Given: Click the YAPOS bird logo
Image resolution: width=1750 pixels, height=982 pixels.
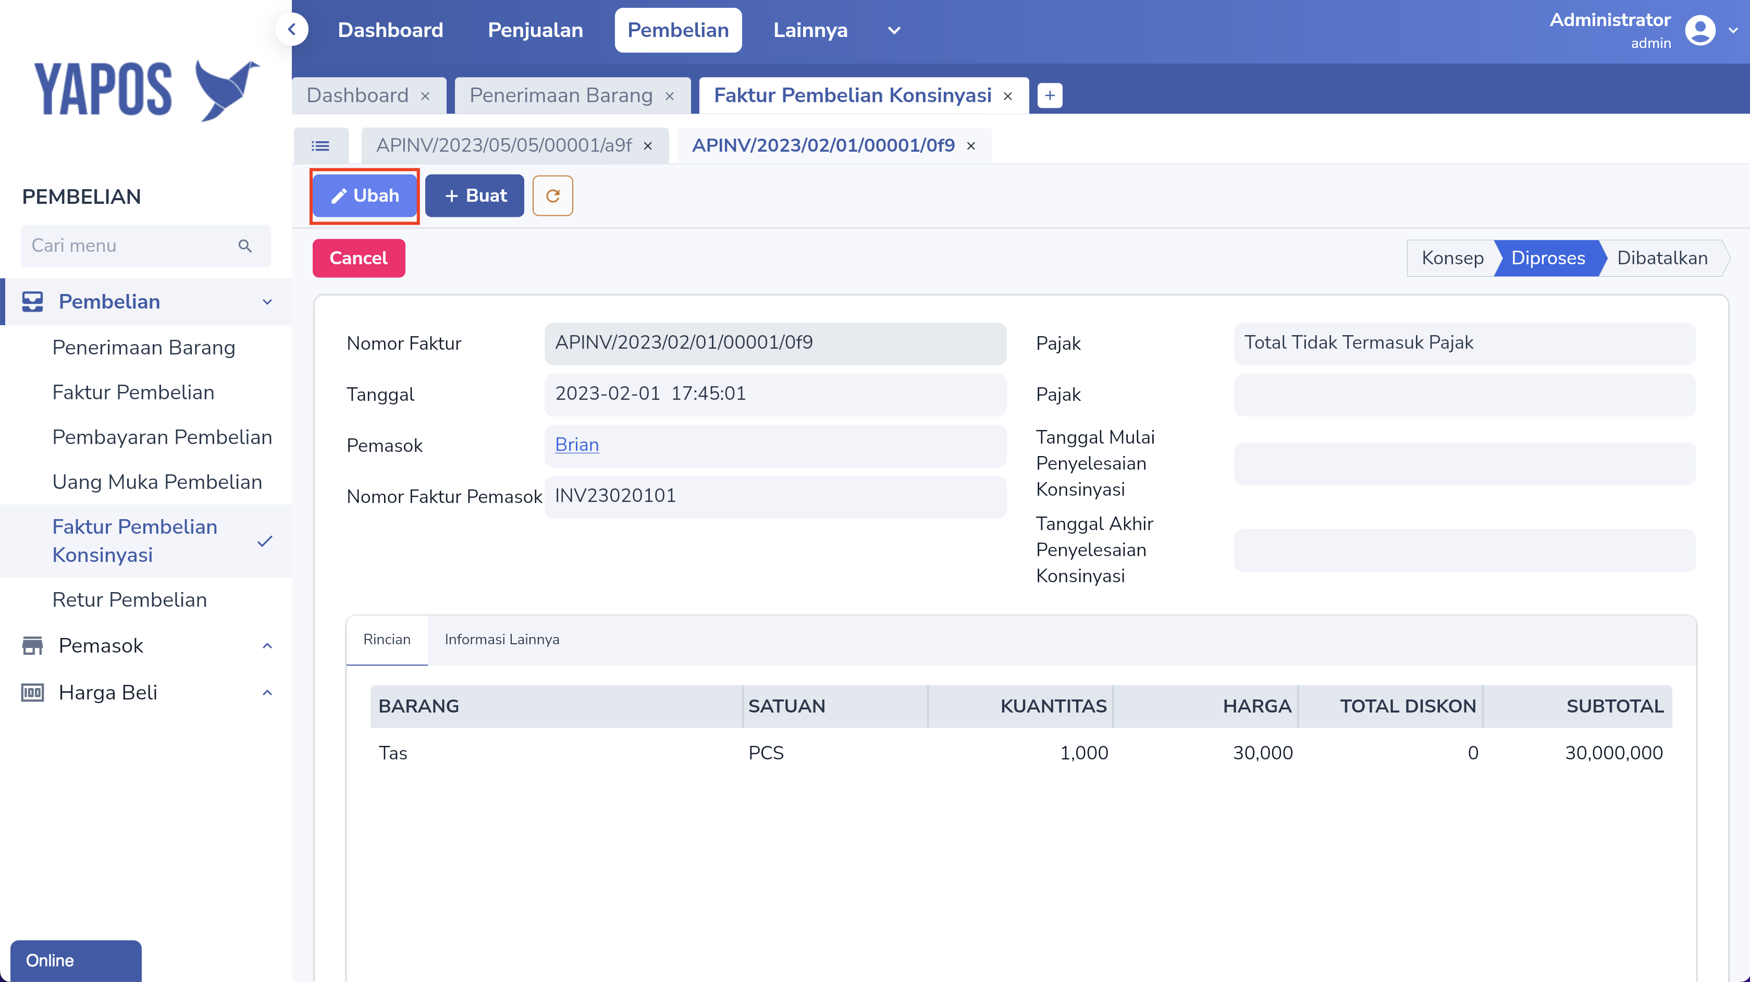Looking at the screenshot, I should pos(227,90).
